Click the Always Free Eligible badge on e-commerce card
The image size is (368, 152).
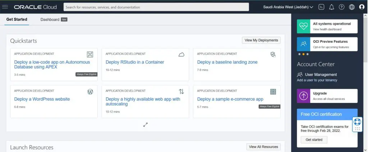coord(270,107)
